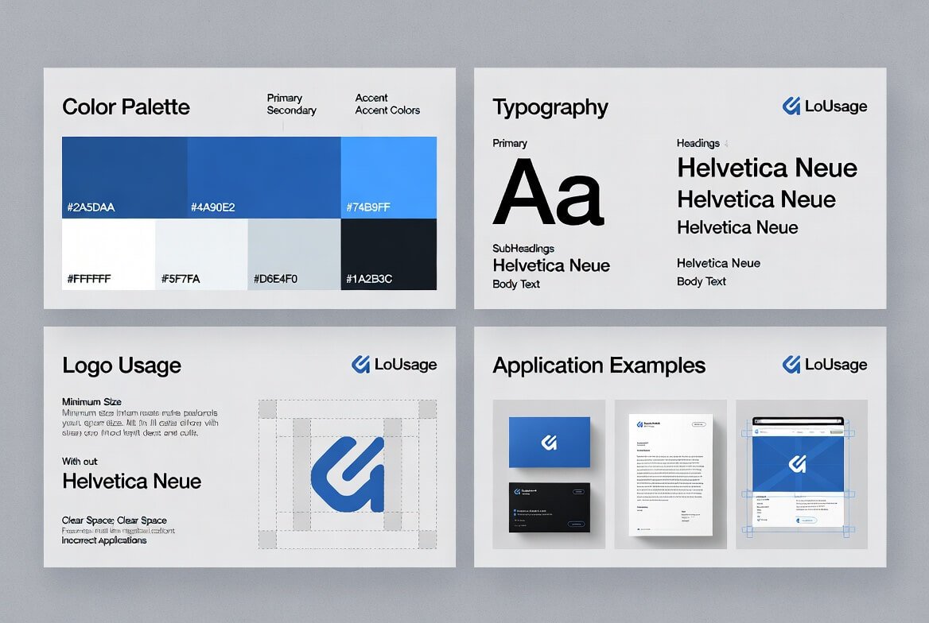Click the LoUsage logo on Application Examples card
The width and height of the screenshot is (929, 623).
click(x=825, y=366)
